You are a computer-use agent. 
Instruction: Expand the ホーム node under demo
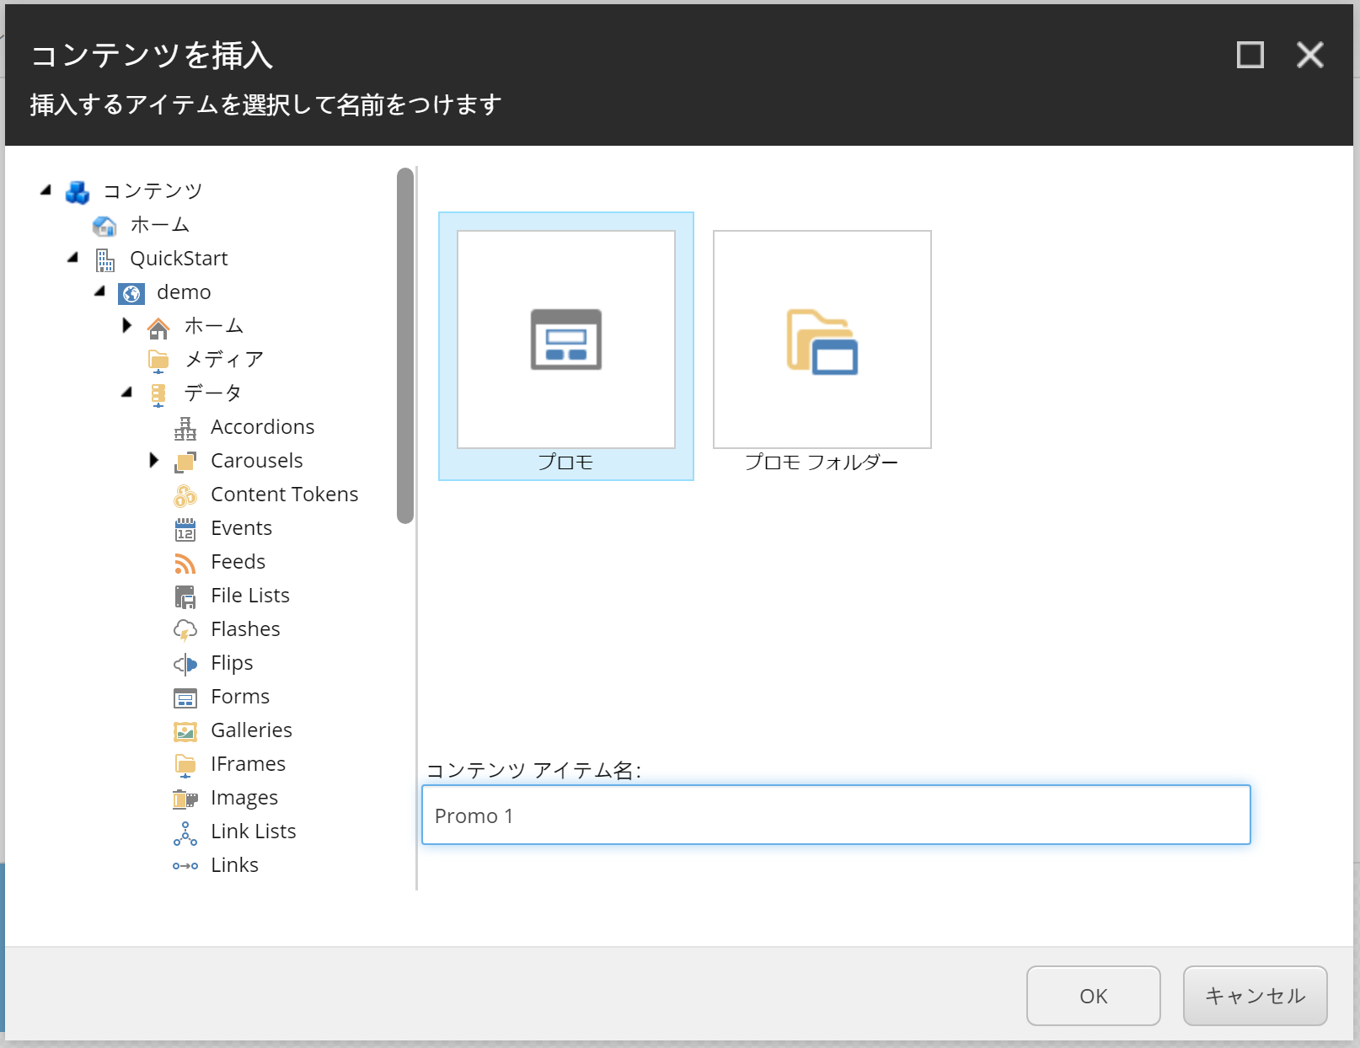pos(127,325)
